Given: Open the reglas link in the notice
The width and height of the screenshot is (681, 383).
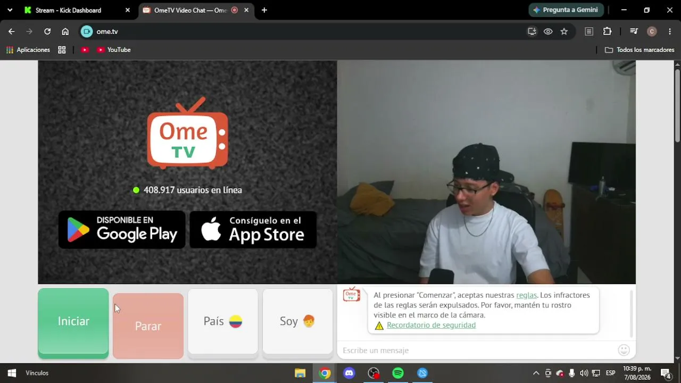Looking at the screenshot, I should pyautogui.click(x=526, y=295).
